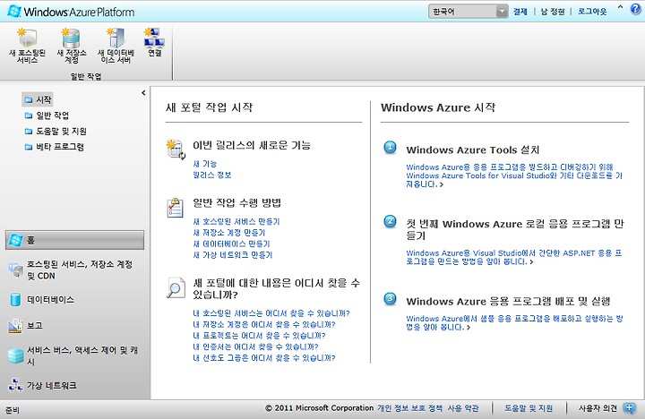Select the 베타 프로그램 folder in tree
The width and height of the screenshot is (645, 419).
click(54, 147)
